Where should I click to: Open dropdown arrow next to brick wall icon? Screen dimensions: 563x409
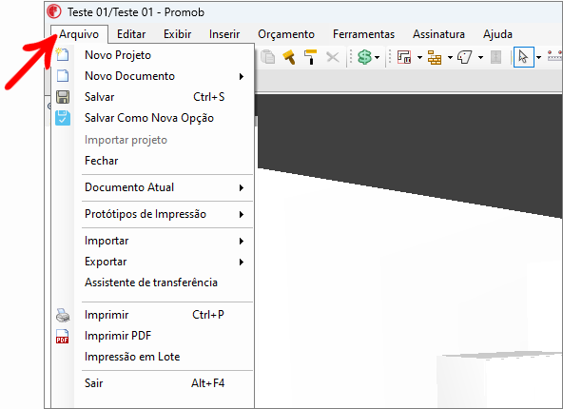pyautogui.click(x=450, y=57)
